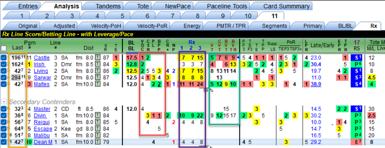This screenshot has width=385, height=148.
Task: Open the Escape horse link
Action: pos(43,129)
